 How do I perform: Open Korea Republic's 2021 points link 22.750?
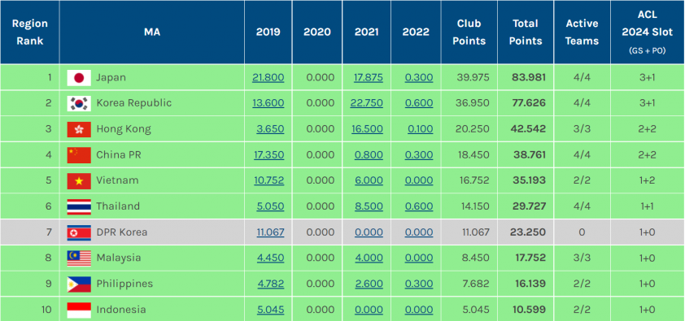click(x=367, y=103)
